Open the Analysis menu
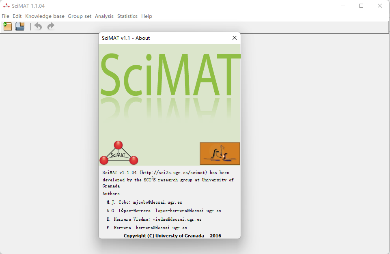This screenshot has height=254, width=390. 104,16
